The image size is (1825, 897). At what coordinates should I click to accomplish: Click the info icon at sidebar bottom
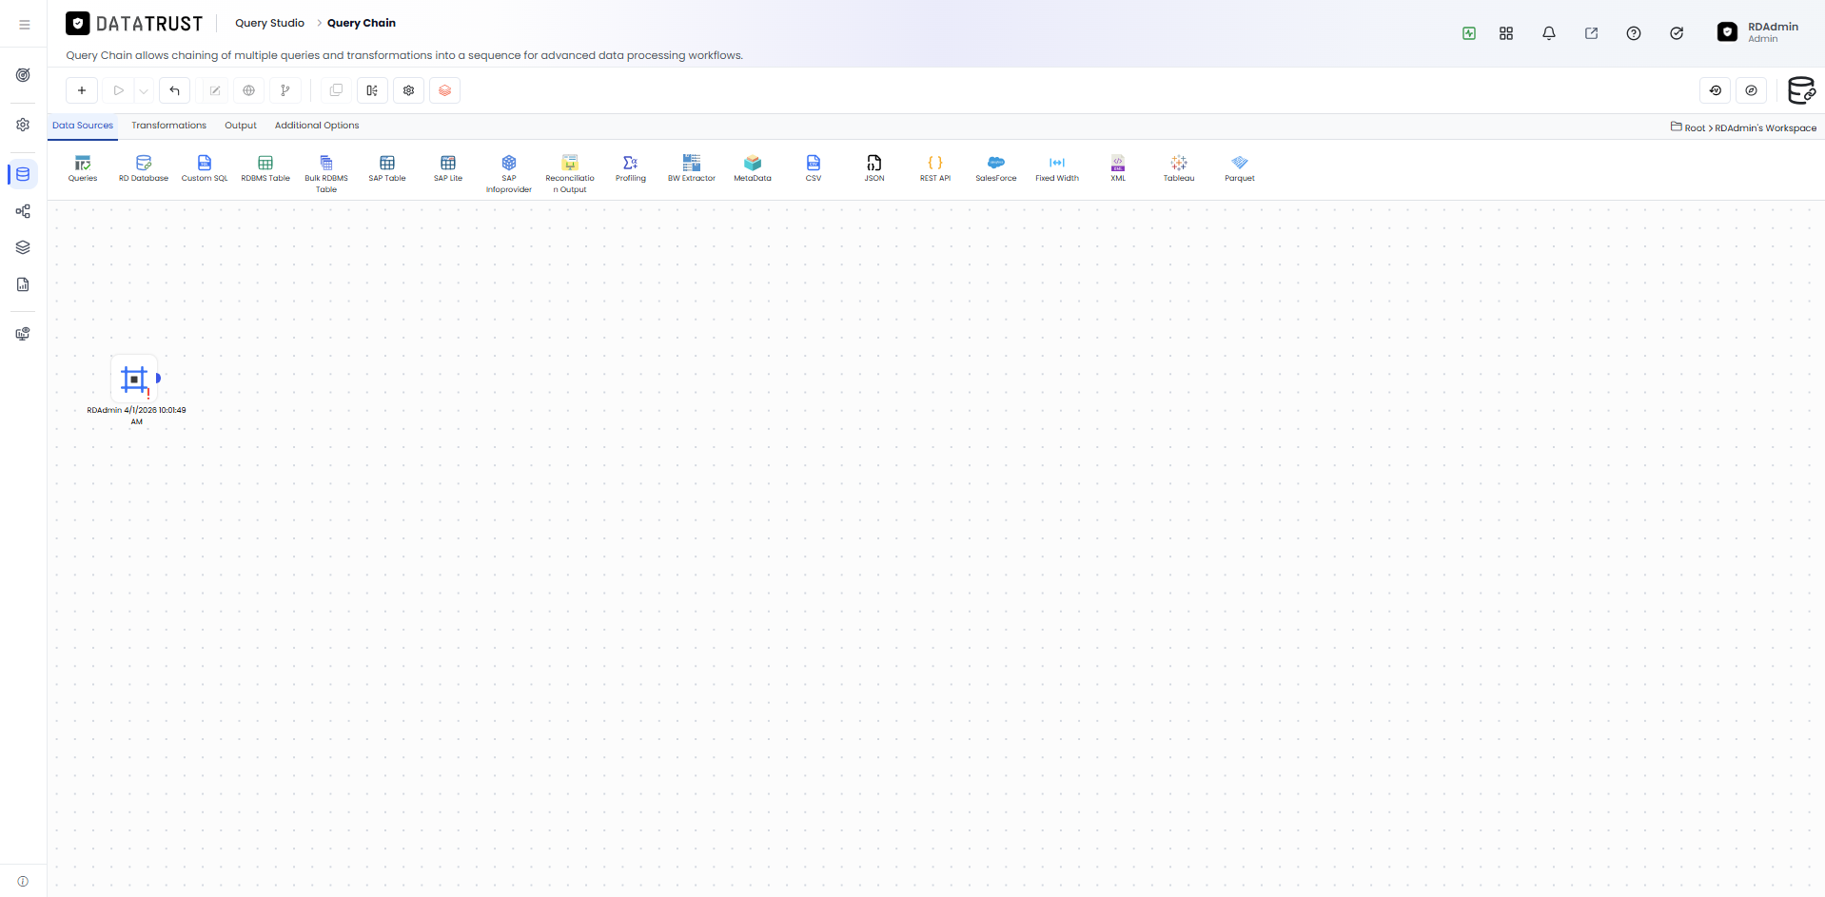[23, 882]
